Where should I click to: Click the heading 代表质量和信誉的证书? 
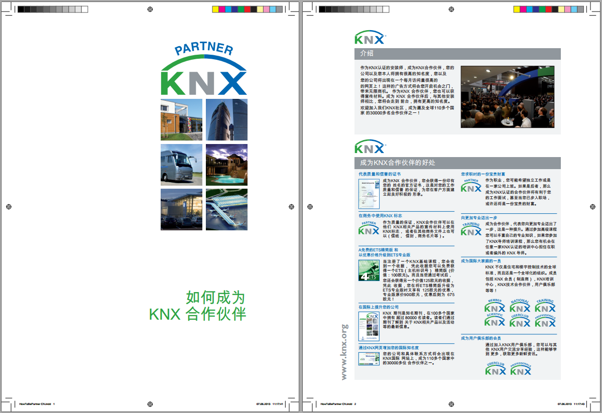(380, 174)
